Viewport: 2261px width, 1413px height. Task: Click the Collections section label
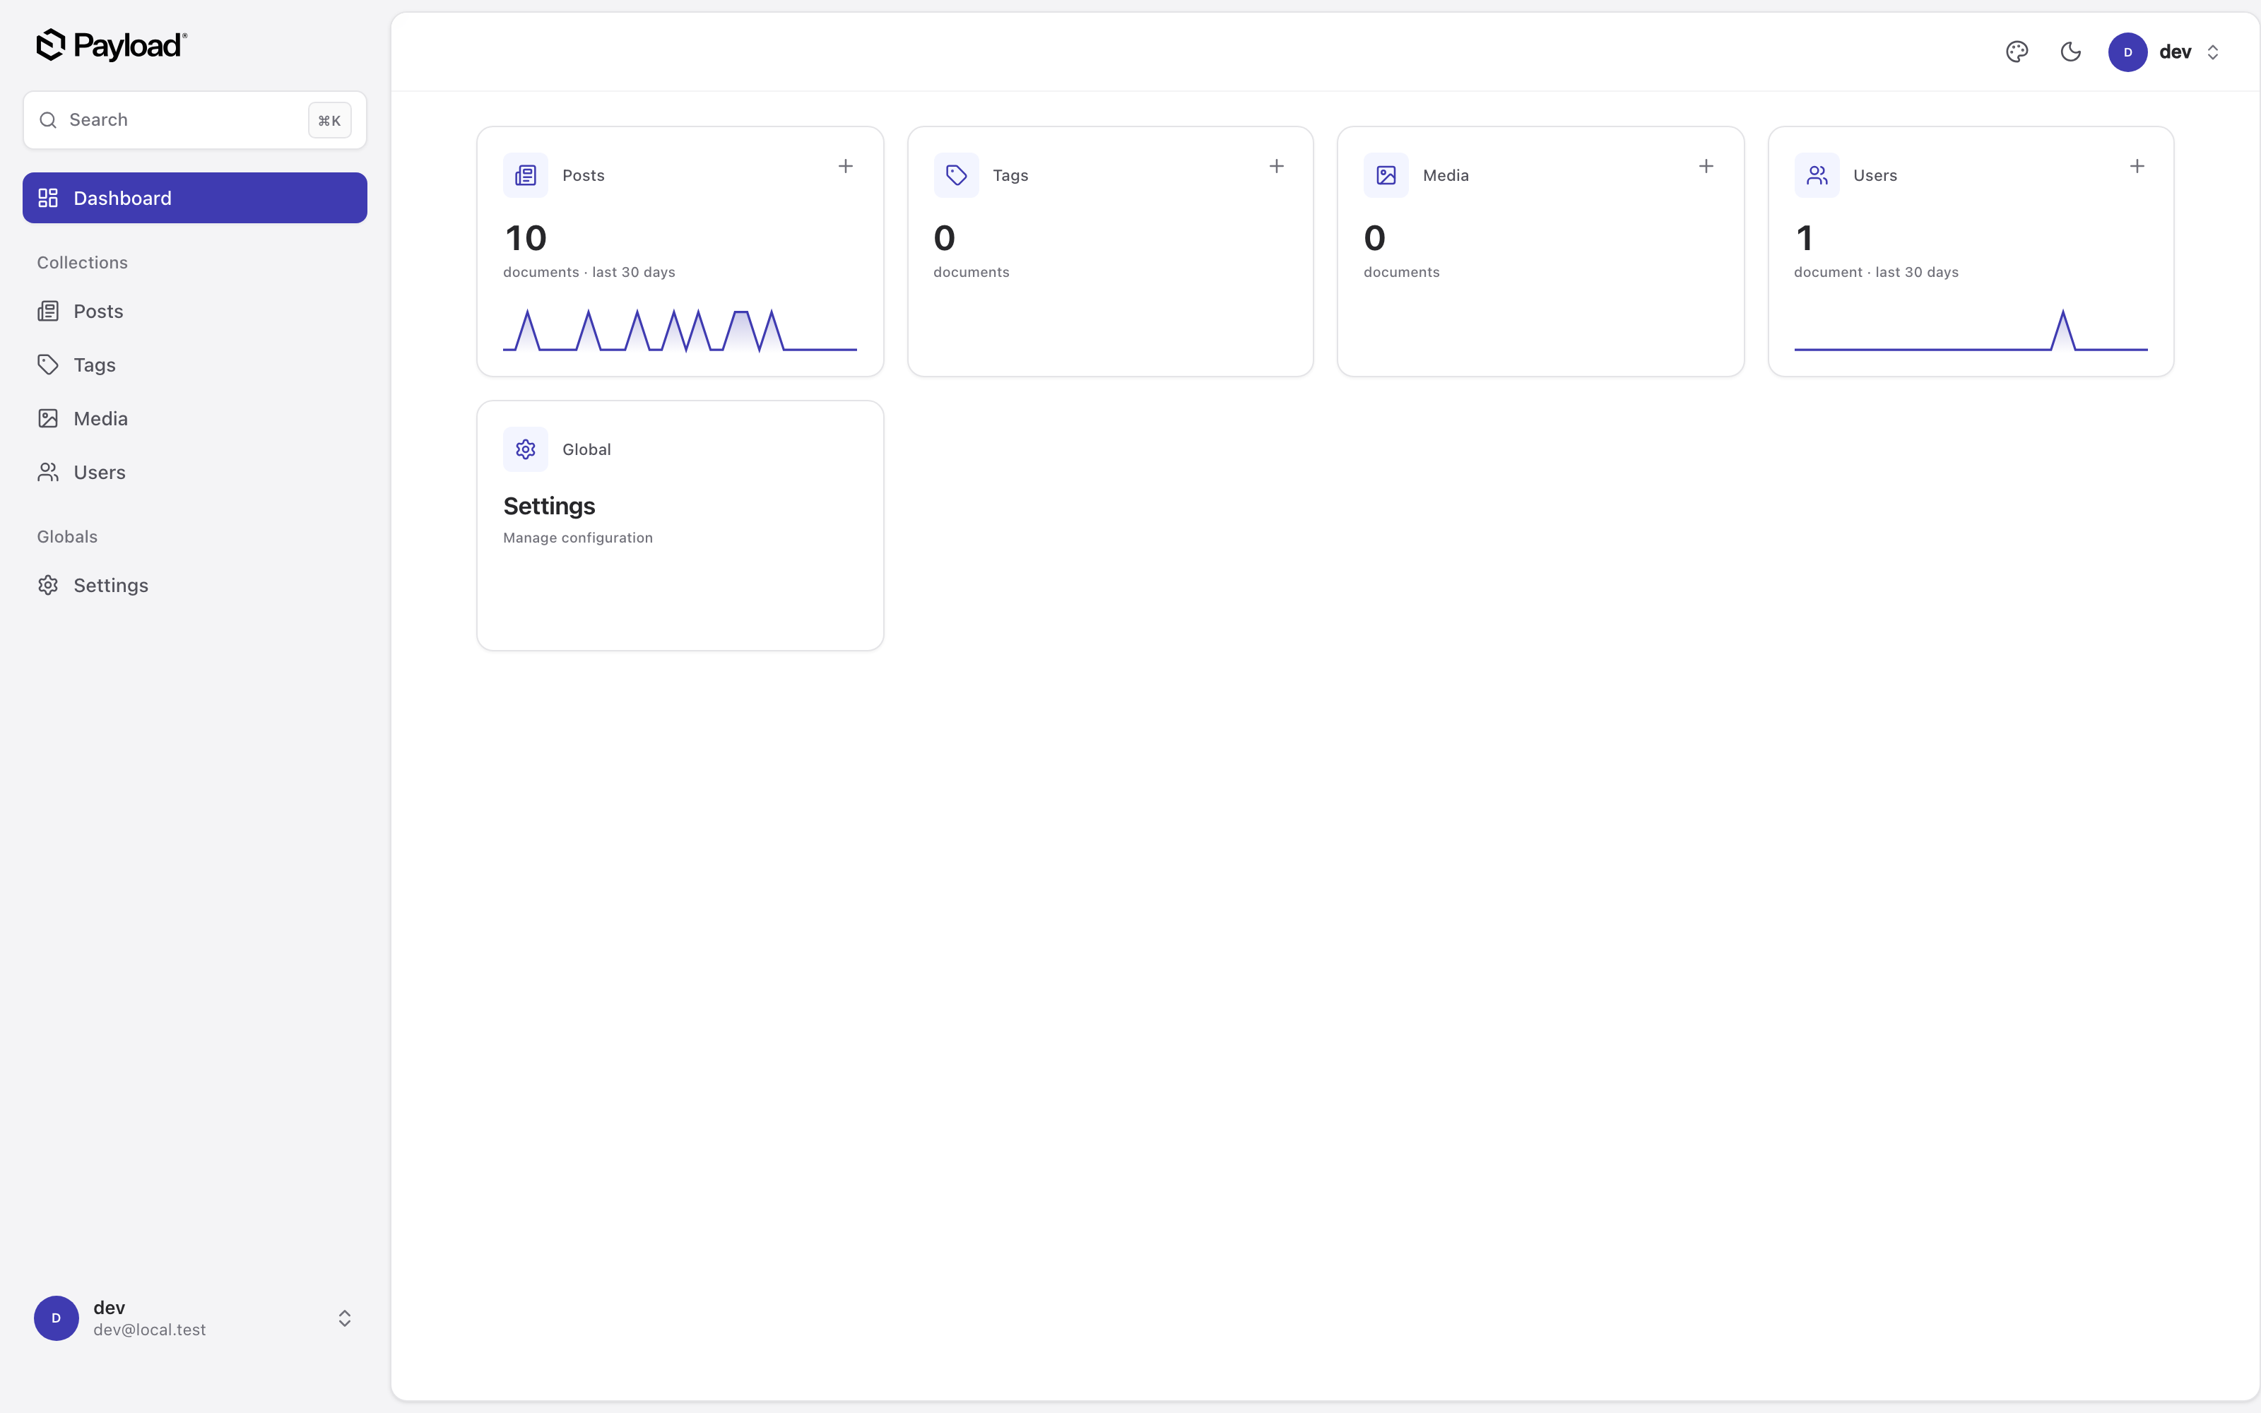coord(82,263)
